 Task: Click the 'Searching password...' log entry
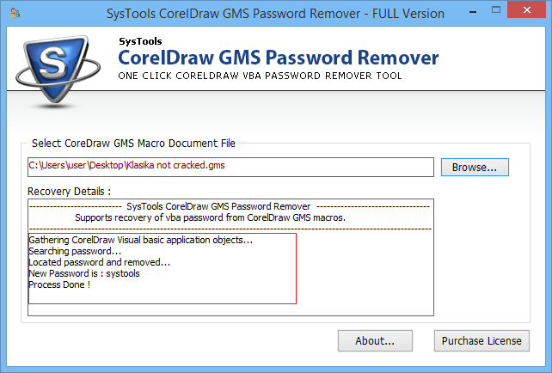click(x=75, y=251)
